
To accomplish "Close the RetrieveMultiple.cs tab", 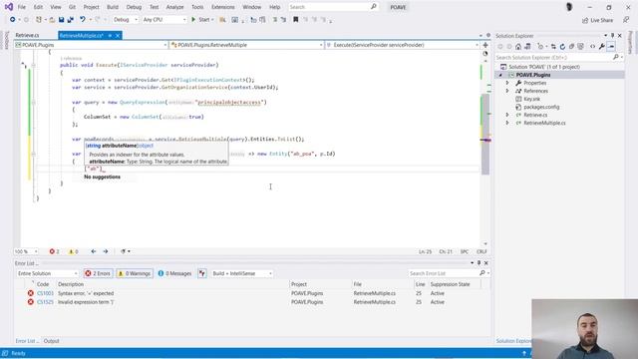I will click(x=118, y=36).
